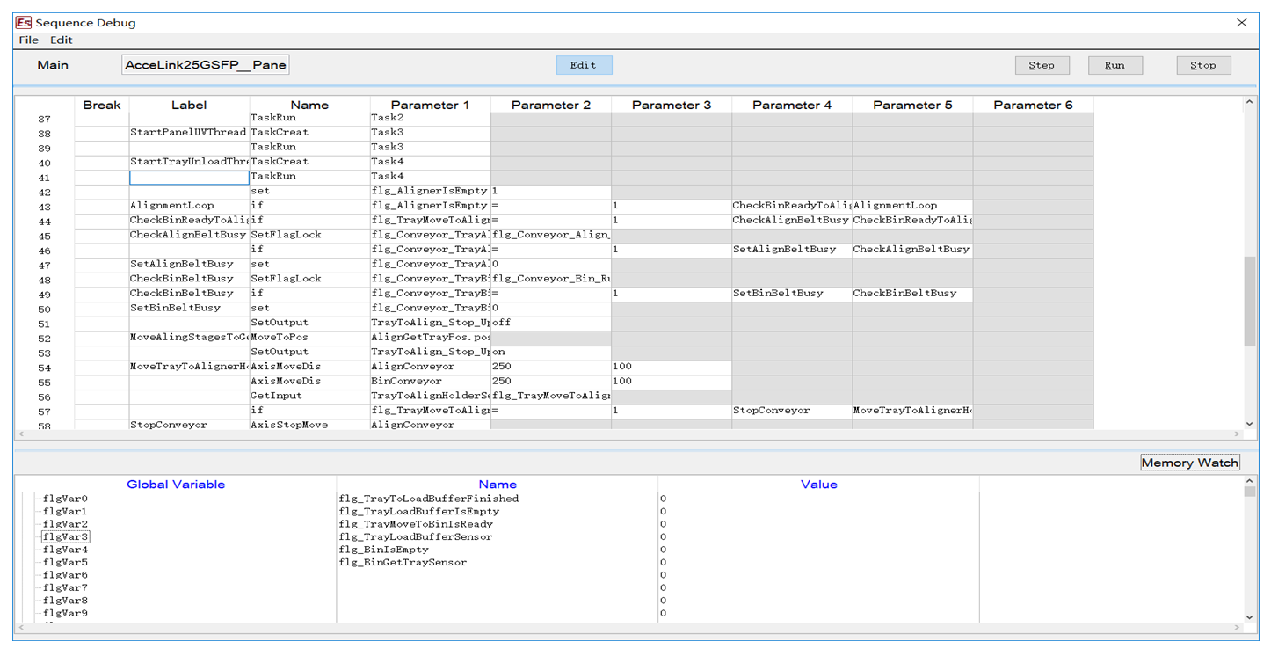The width and height of the screenshot is (1271, 663).
Task: Click the empty Label cell in row 41
Action: 189,177
